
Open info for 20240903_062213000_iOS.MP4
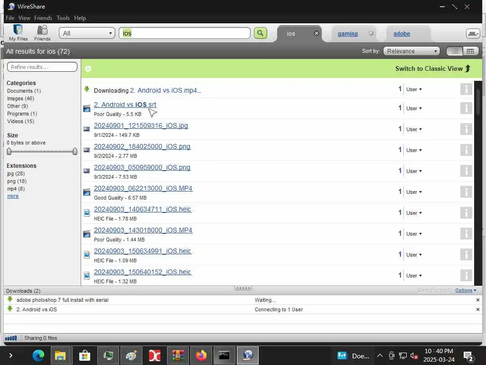(x=466, y=192)
